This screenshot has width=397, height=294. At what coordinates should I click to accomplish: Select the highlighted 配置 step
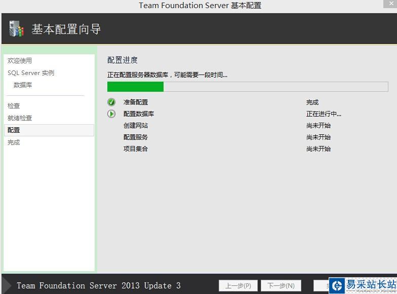tap(49, 130)
